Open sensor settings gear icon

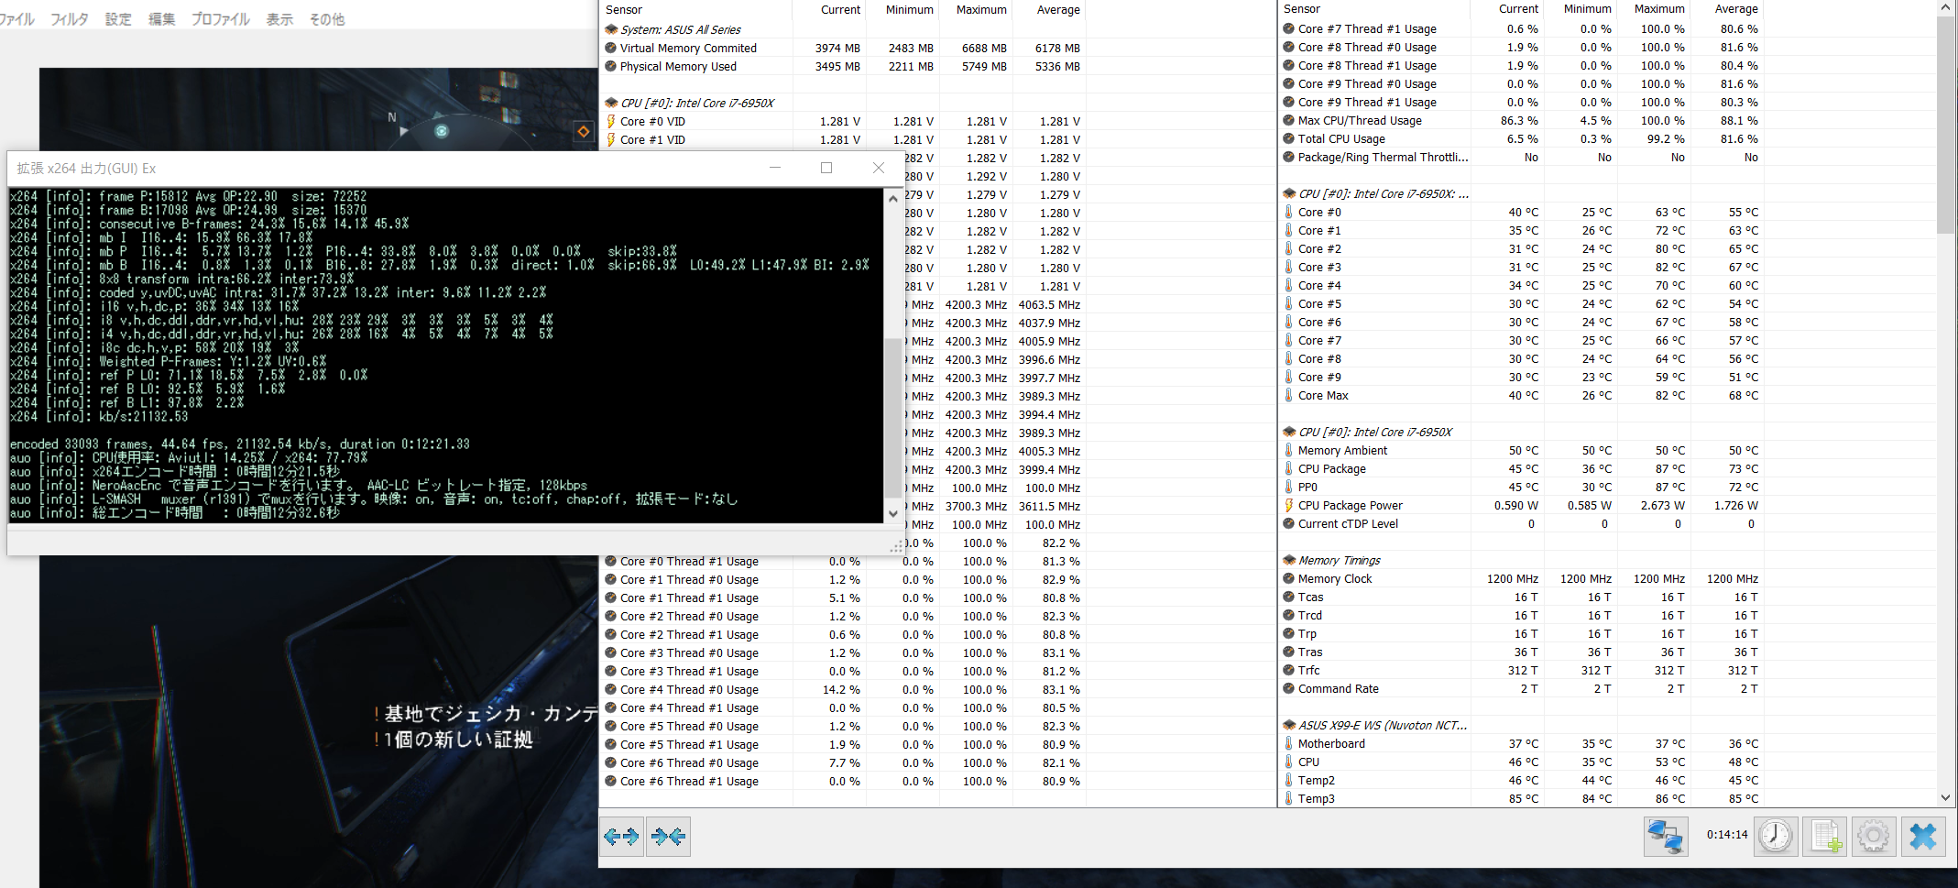coord(1874,836)
